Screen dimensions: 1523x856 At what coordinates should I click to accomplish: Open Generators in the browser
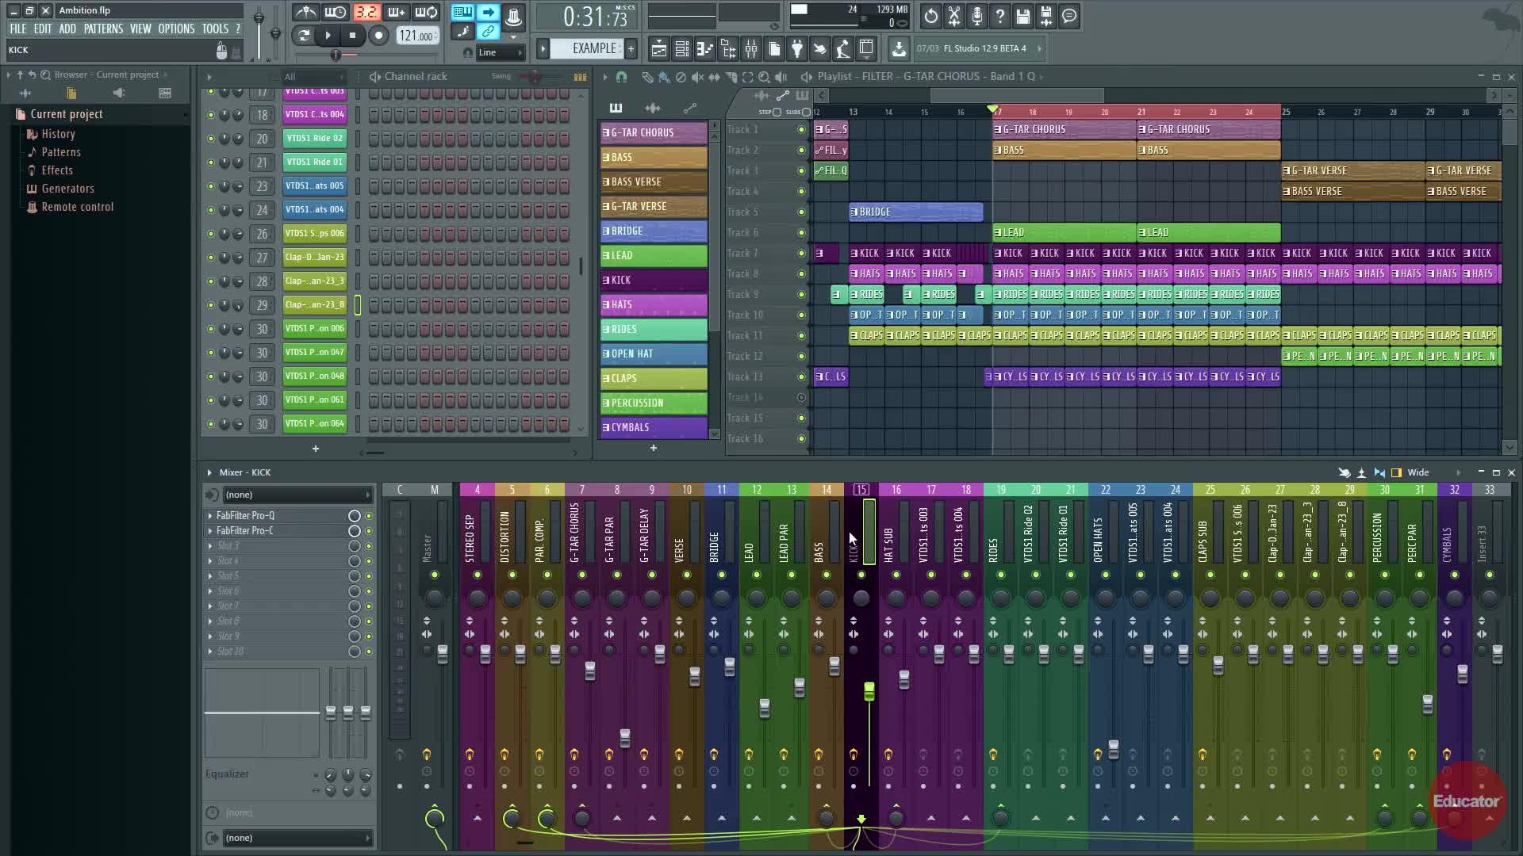point(67,189)
